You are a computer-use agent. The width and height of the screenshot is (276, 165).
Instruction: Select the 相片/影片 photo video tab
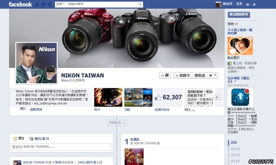(39, 139)
